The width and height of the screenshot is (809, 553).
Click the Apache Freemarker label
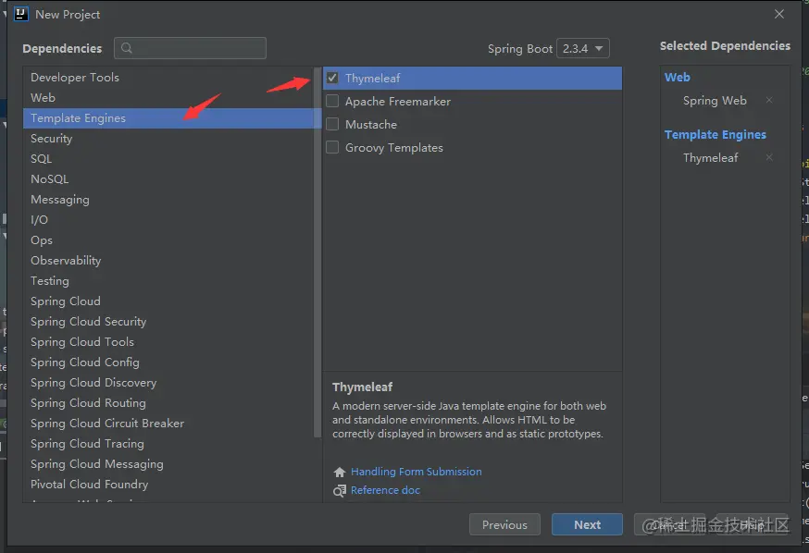pyautogui.click(x=398, y=102)
